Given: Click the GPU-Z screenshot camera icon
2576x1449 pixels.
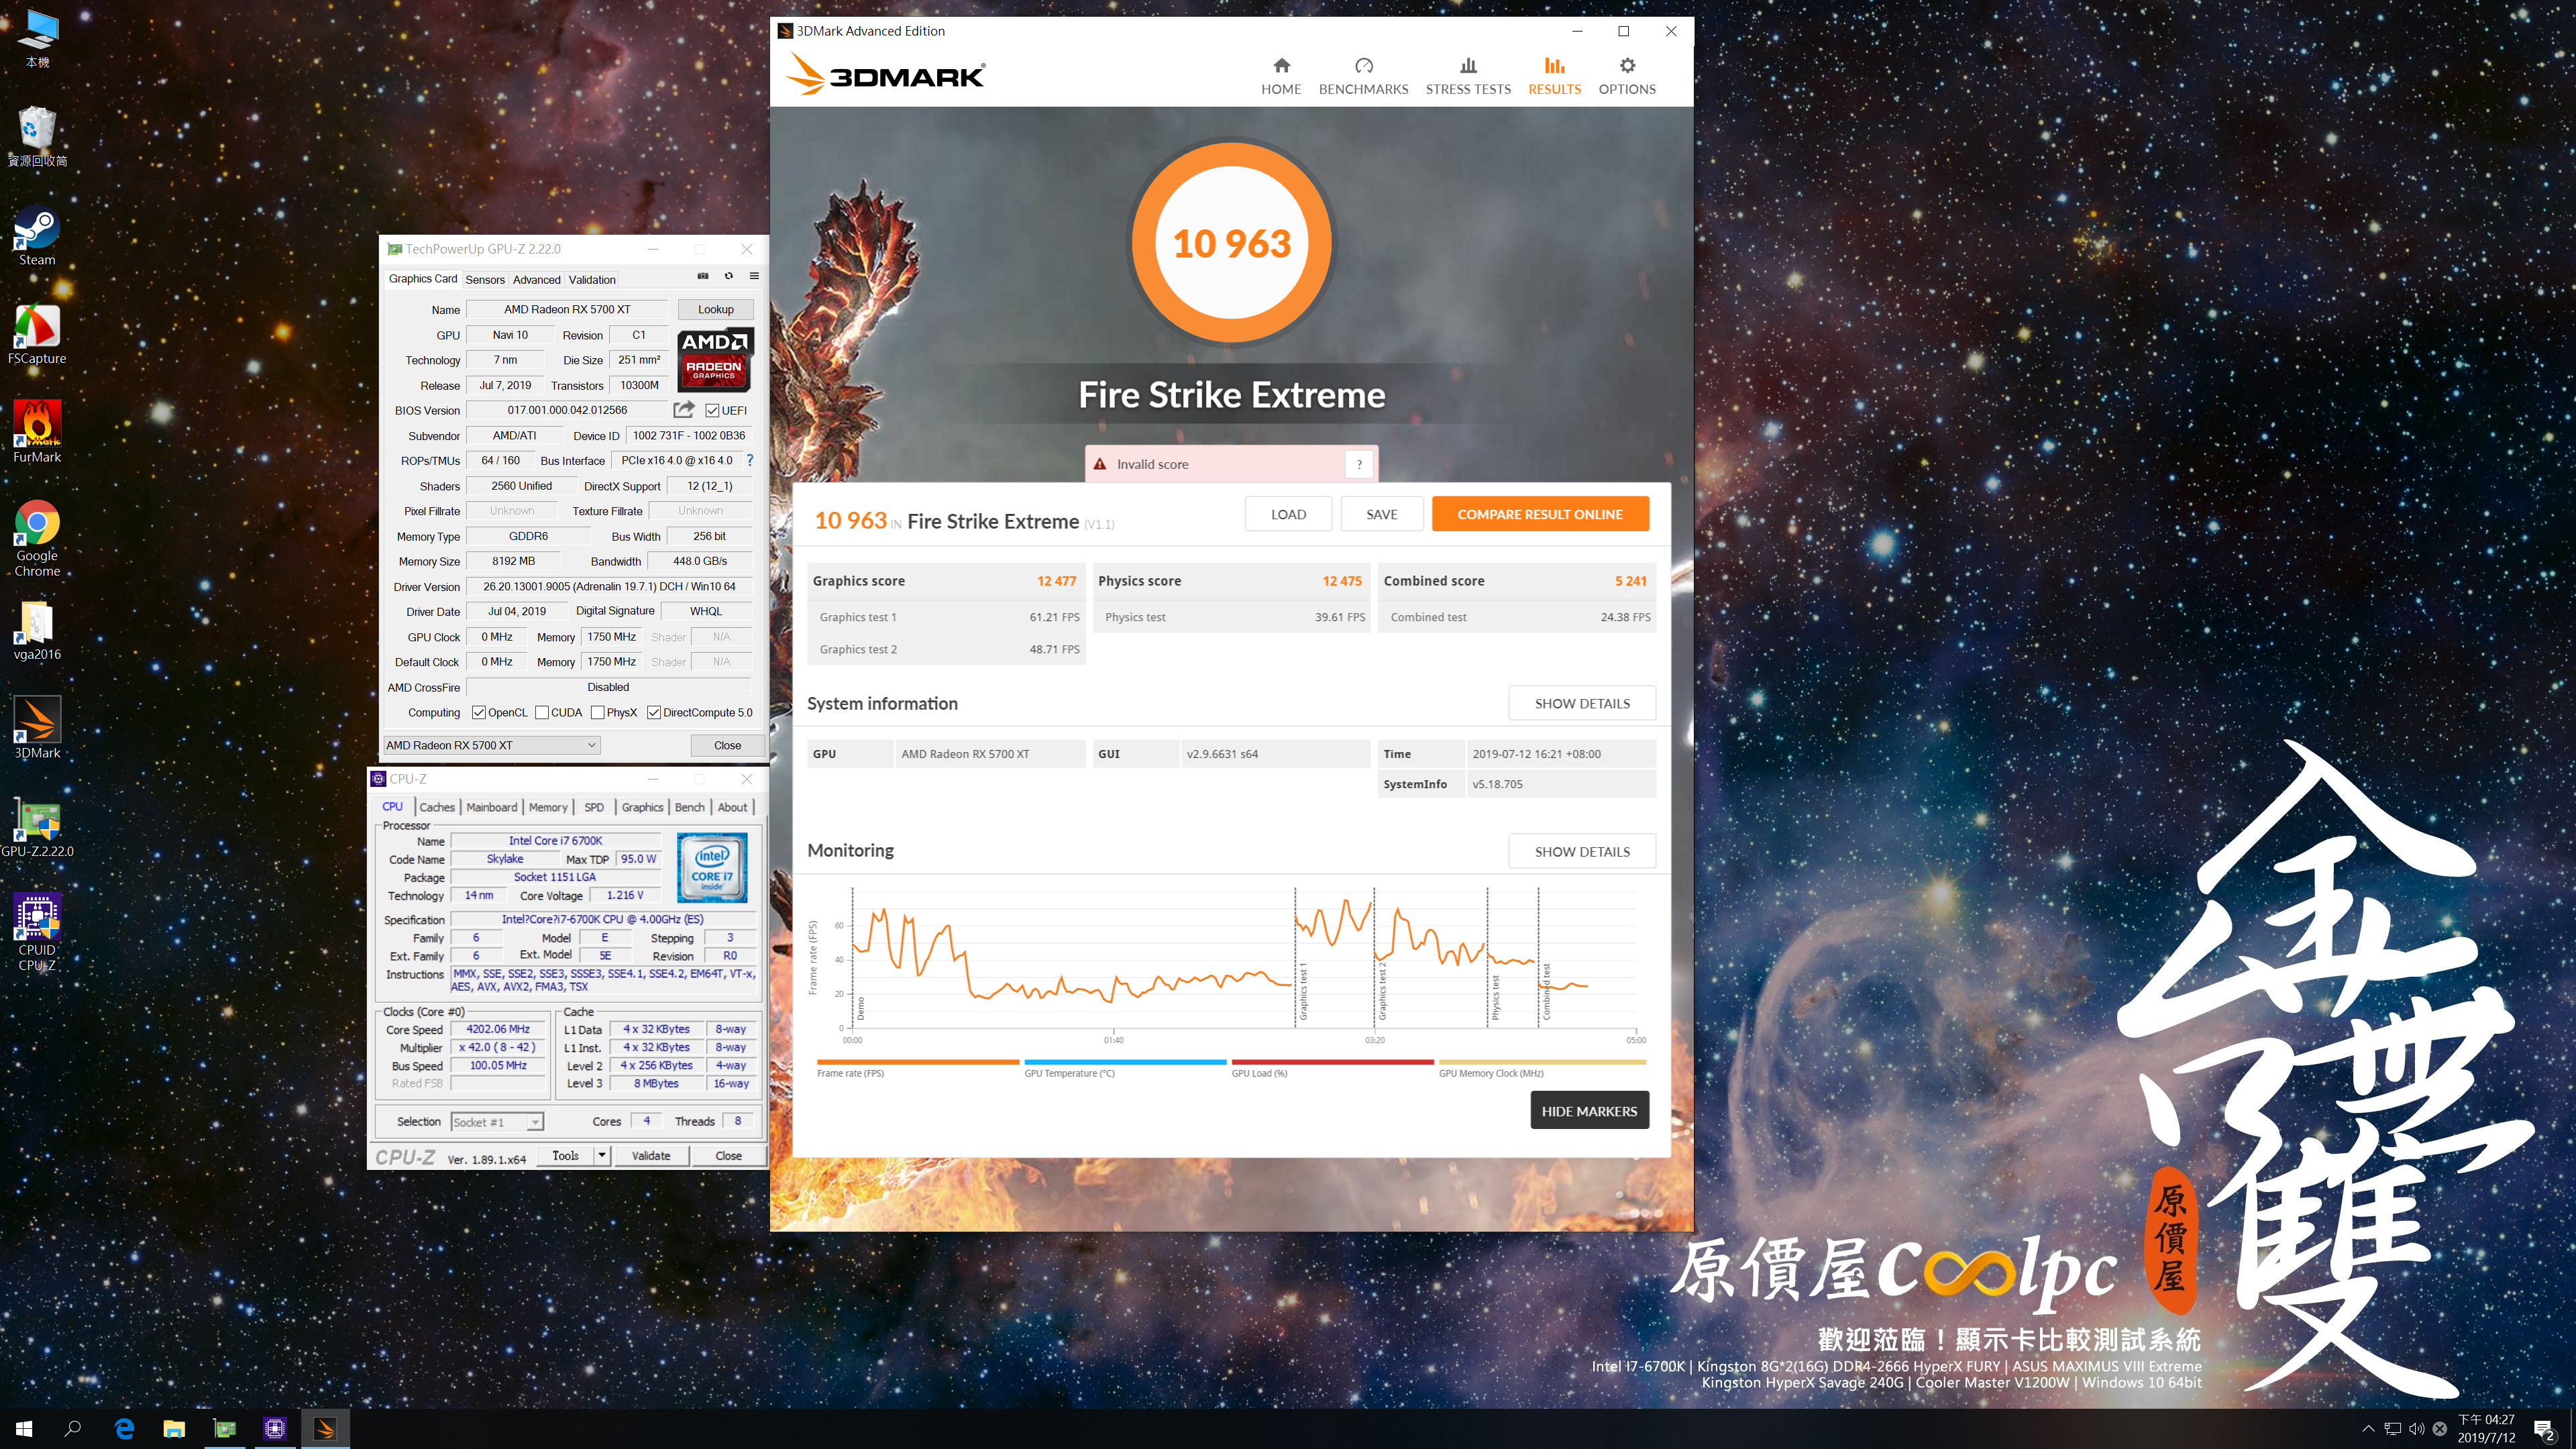Looking at the screenshot, I should coord(703,276).
